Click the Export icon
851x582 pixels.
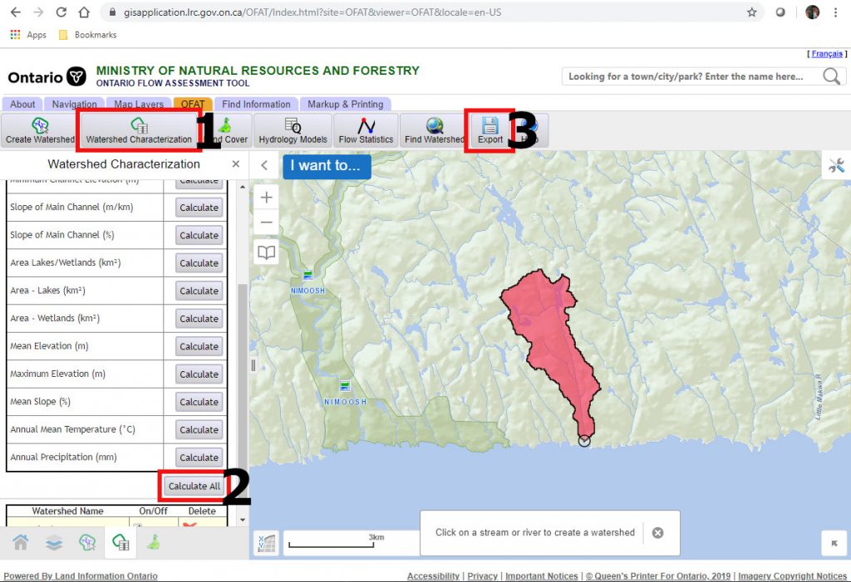(489, 130)
